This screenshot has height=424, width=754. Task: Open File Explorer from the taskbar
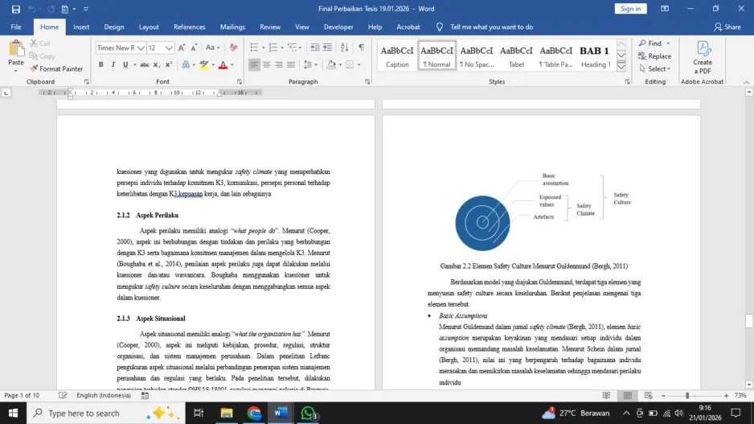[x=227, y=413]
